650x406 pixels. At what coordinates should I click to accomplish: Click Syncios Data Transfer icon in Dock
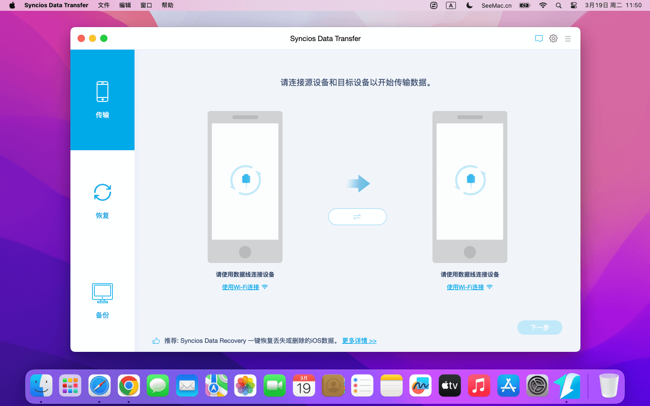pos(566,386)
